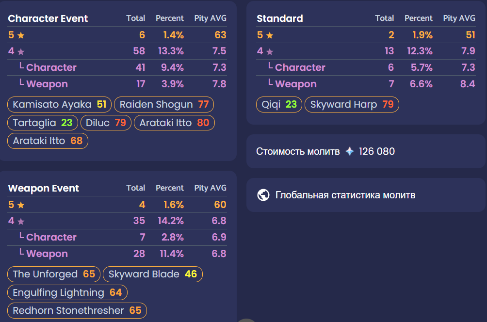This screenshot has height=322, width=487.
Task: Open Глобальная статистика молитв link
Action: [345, 195]
